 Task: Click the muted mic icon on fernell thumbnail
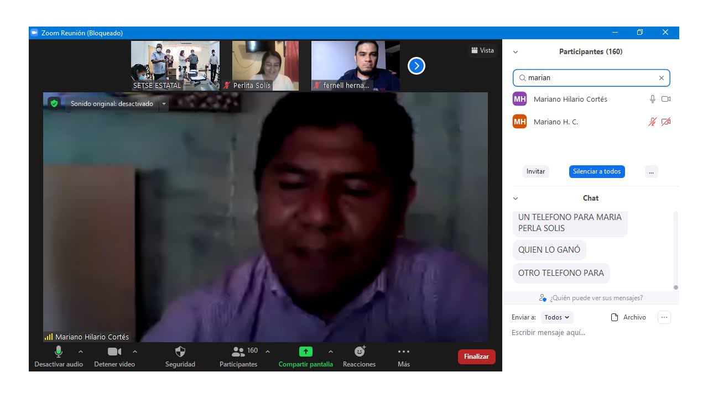point(317,86)
